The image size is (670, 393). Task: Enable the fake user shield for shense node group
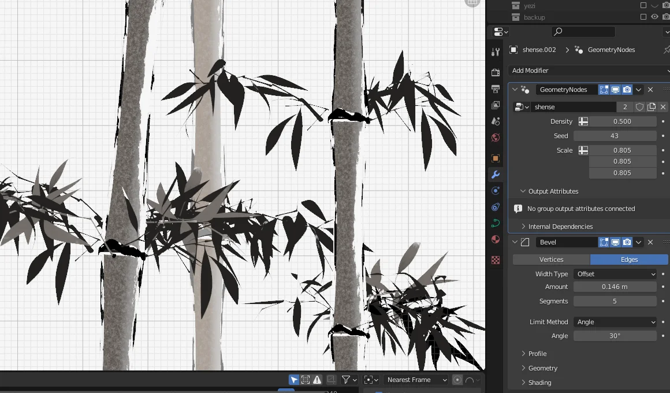(639, 106)
